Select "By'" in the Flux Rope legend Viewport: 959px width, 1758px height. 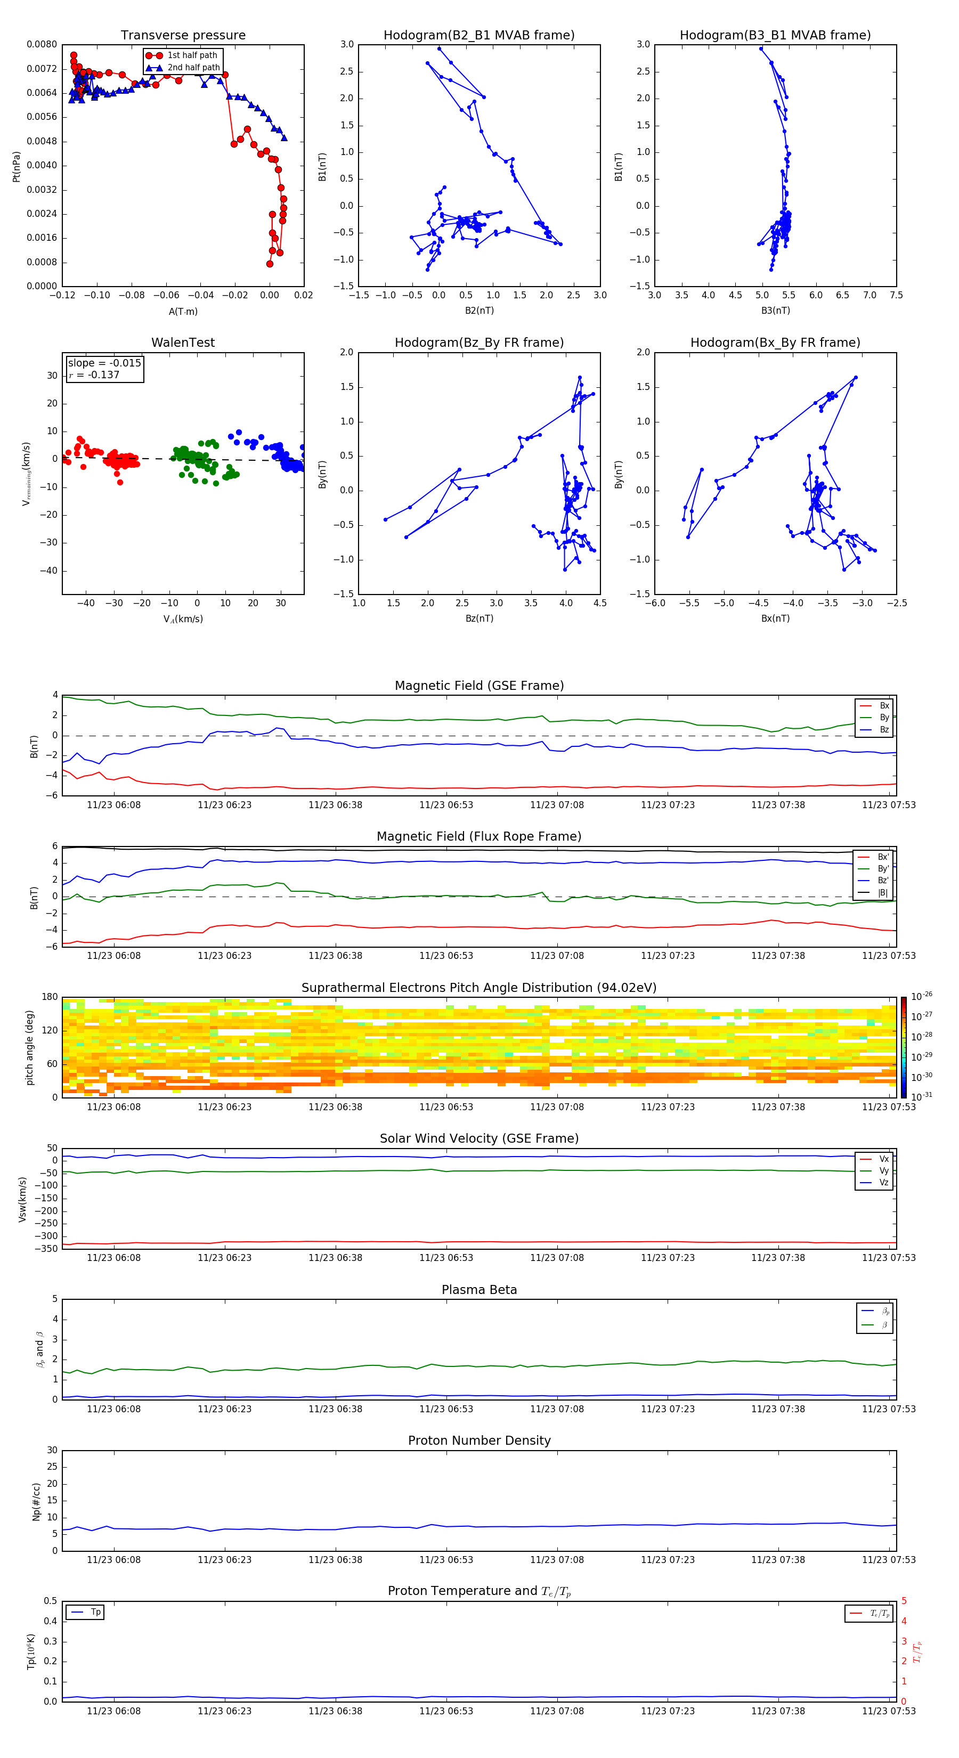tap(883, 869)
